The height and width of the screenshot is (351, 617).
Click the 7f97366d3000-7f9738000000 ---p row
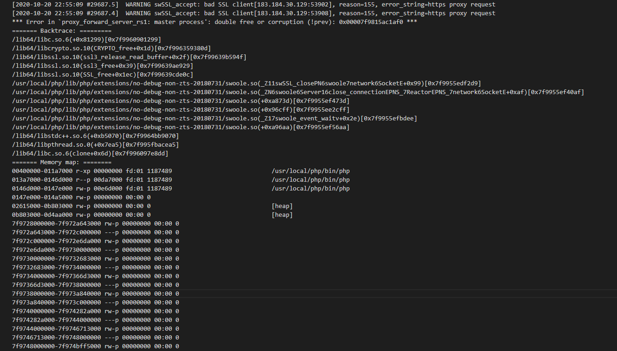coord(96,285)
